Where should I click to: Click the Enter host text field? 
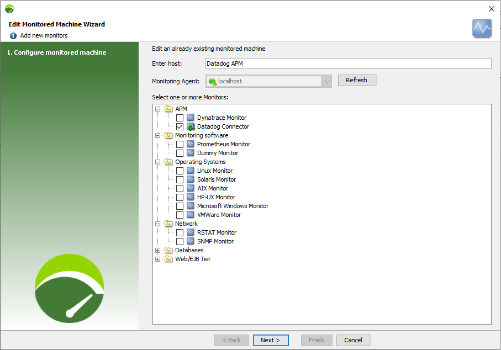(348, 63)
